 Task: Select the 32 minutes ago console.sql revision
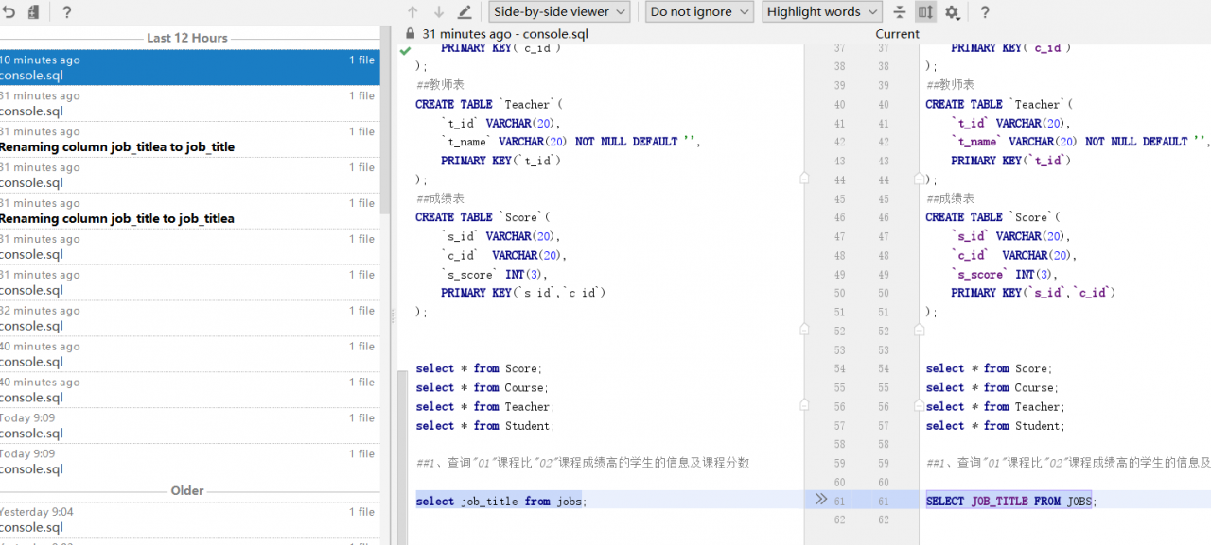(189, 318)
